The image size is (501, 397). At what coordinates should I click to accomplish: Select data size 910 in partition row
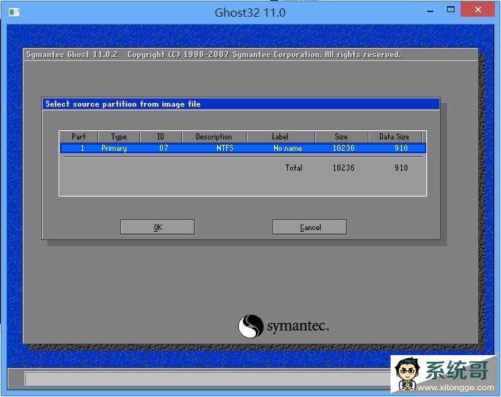(x=401, y=148)
